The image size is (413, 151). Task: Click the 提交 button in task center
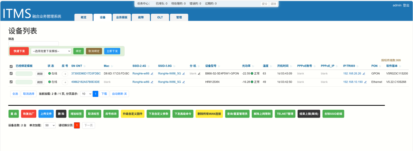265,4
